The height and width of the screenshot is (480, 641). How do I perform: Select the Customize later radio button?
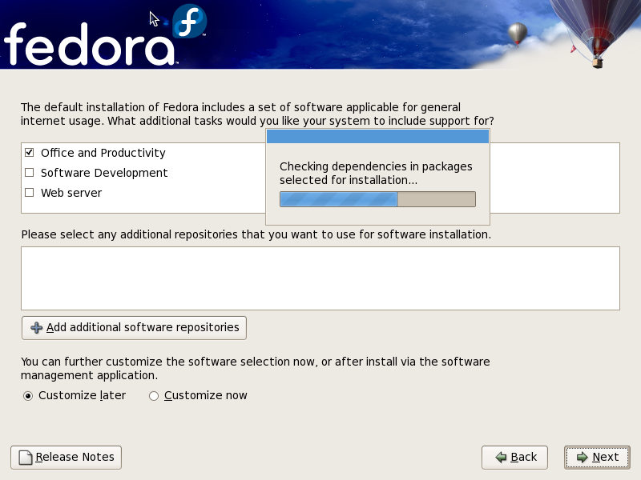click(28, 396)
